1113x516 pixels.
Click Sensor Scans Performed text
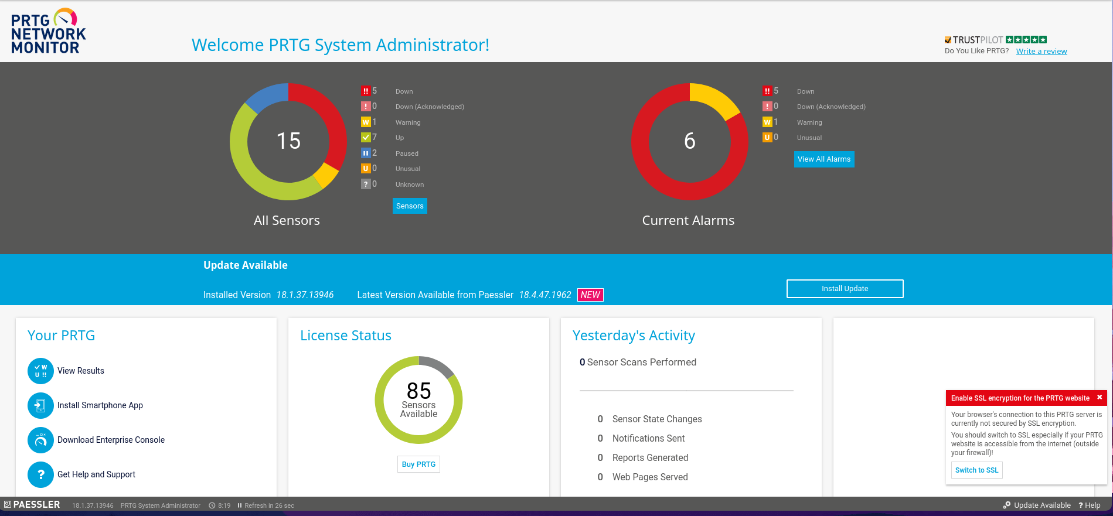[642, 362]
